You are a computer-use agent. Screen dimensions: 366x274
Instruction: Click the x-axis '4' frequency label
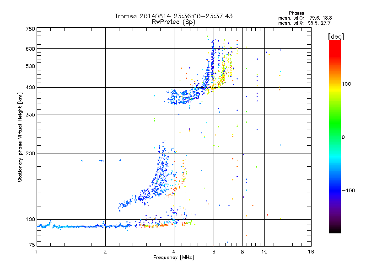[174, 252]
